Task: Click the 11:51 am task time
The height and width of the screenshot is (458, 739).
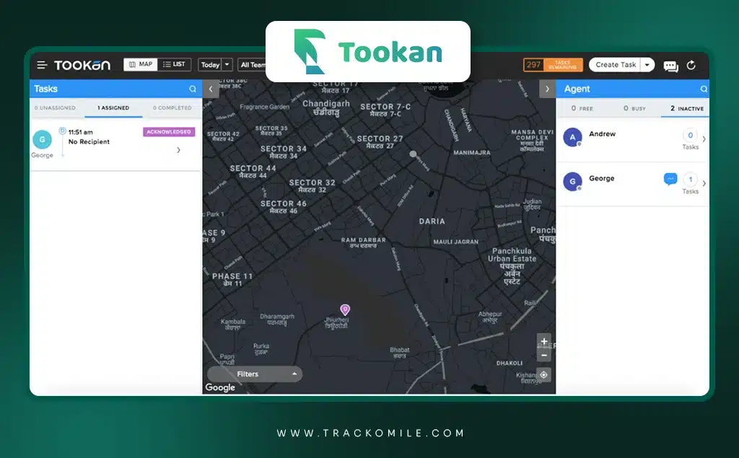Action: pyautogui.click(x=81, y=133)
